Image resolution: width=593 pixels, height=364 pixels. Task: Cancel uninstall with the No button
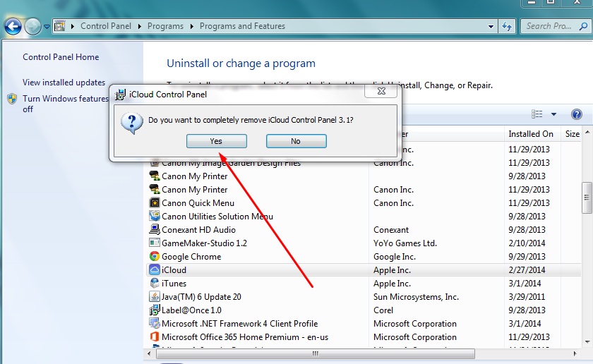[x=296, y=141]
